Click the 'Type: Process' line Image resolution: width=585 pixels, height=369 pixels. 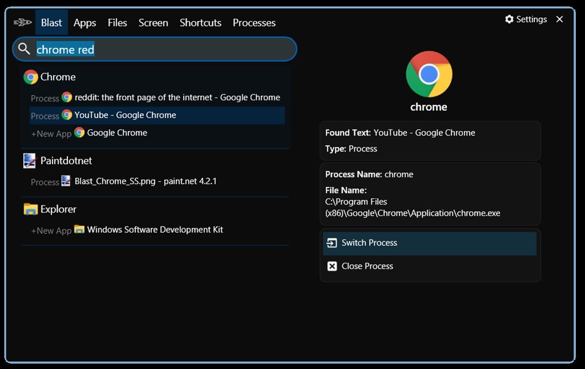351,149
